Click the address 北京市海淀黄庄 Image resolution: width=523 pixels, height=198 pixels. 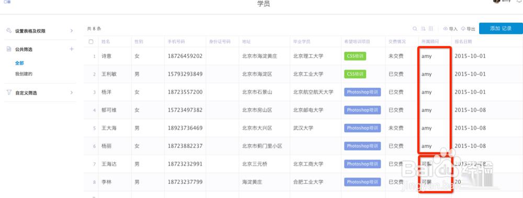click(x=259, y=56)
